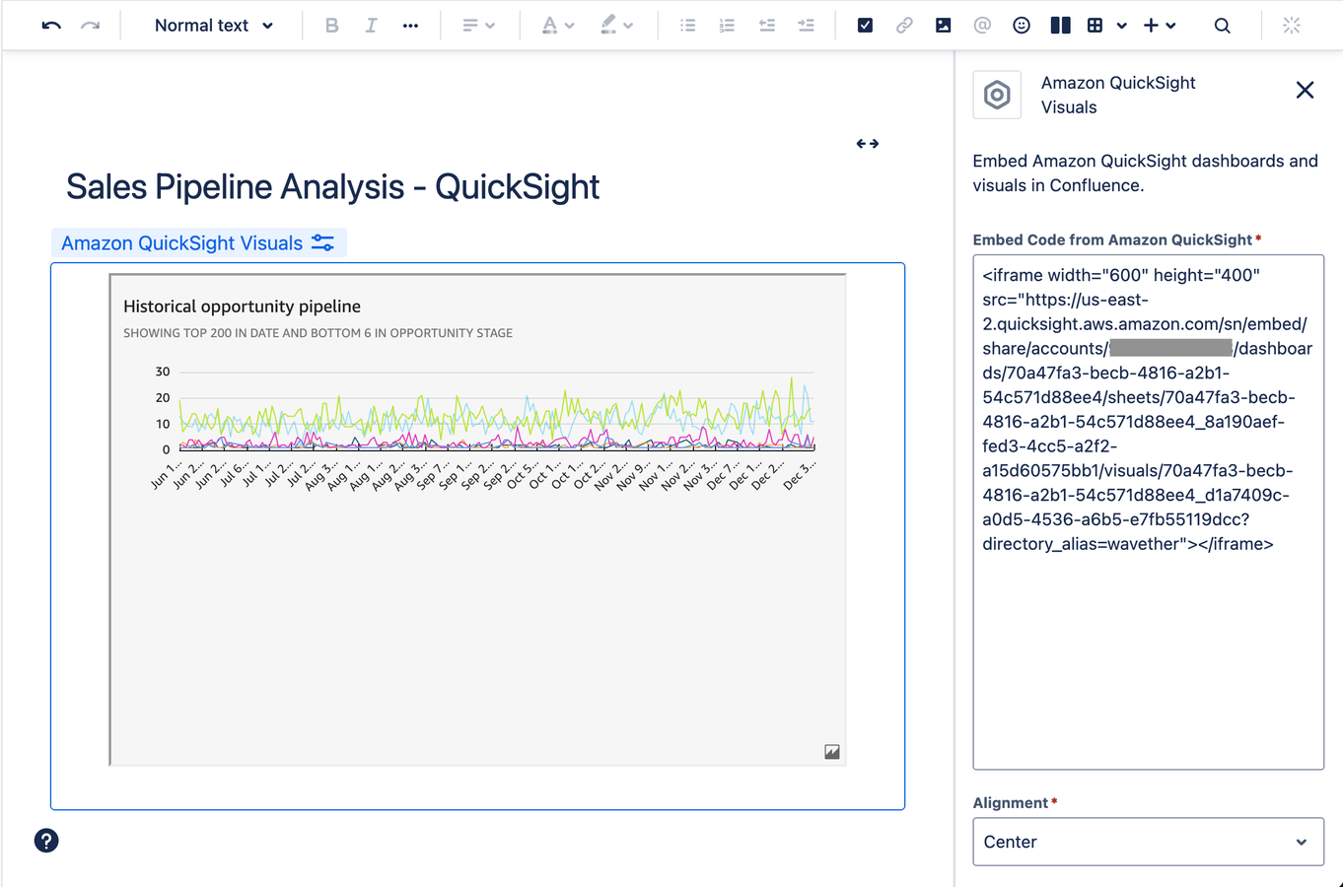1343x887 pixels.
Task: Insert page layouts columns
Action: click(x=1061, y=26)
